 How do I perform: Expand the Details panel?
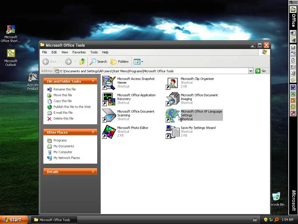(x=93, y=171)
